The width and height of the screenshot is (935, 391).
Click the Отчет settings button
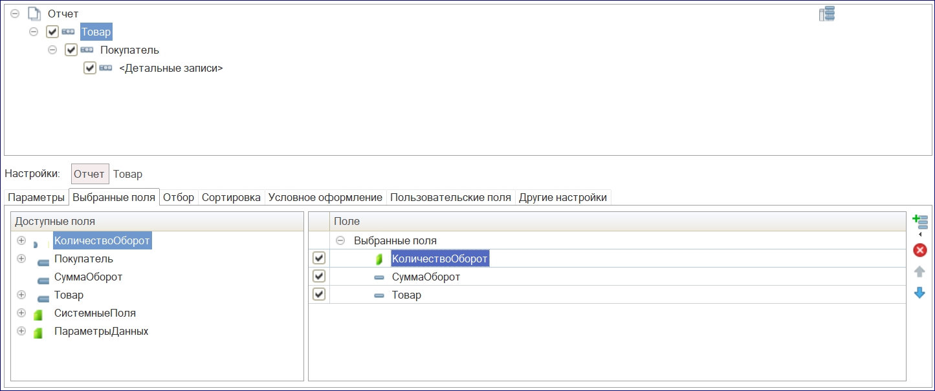click(90, 174)
